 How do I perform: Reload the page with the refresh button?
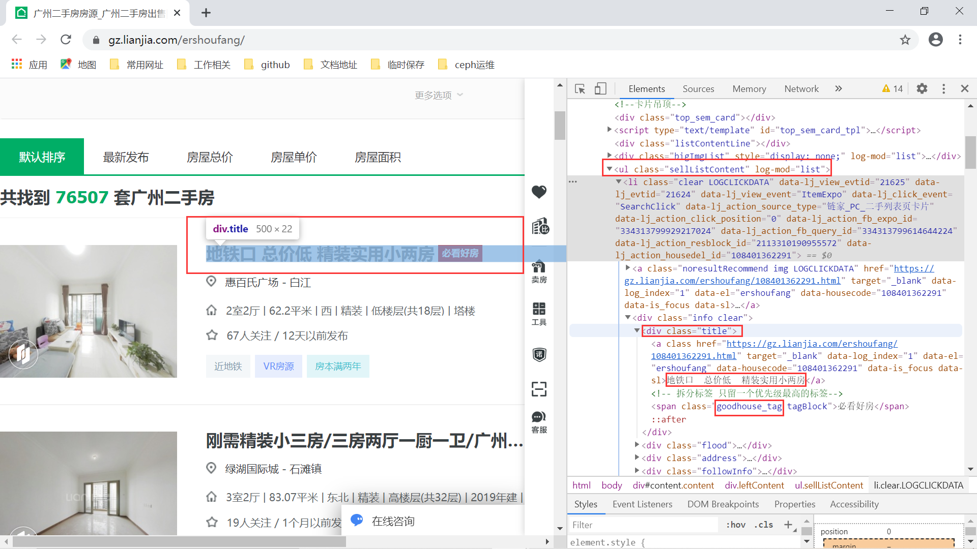(66, 40)
